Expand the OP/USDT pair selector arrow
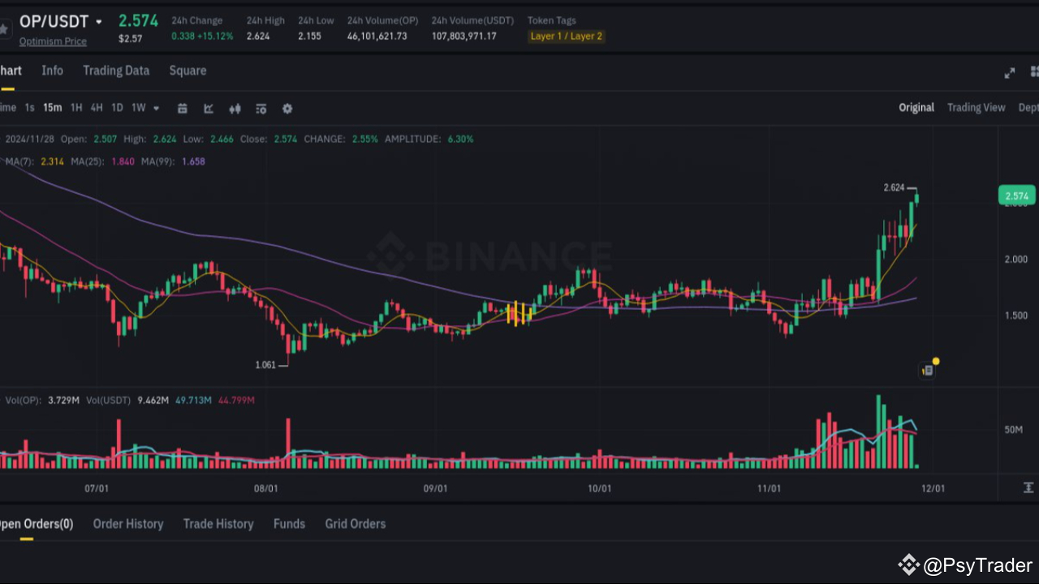 pos(99,22)
